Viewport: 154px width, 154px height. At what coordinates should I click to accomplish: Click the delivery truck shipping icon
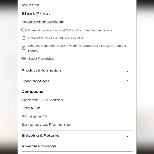point(24,30)
